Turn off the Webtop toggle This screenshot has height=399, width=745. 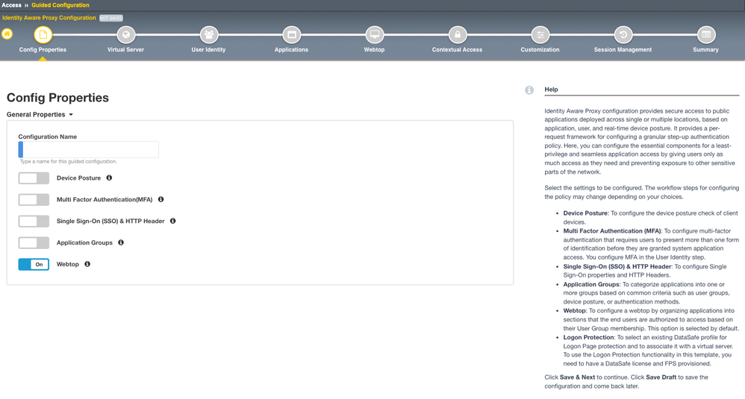pyautogui.click(x=34, y=264)
